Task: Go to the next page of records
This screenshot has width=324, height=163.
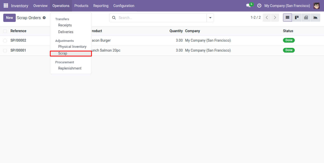Action: [x=275, y=18]
